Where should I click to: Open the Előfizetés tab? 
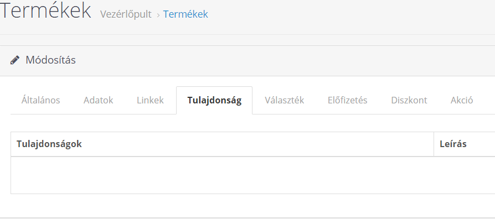[x=347, y=100]
